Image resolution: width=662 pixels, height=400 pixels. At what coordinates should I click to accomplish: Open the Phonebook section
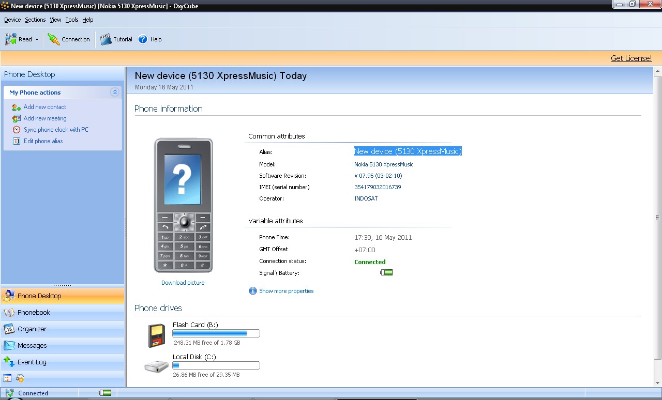[63, 313]
